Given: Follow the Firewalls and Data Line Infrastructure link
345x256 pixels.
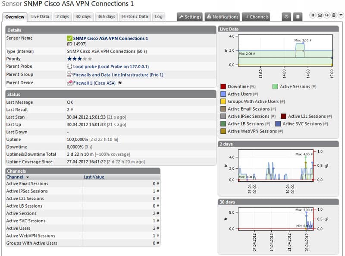Looking at the screenshot, I should pyautogui.click(x=118, y=75).
